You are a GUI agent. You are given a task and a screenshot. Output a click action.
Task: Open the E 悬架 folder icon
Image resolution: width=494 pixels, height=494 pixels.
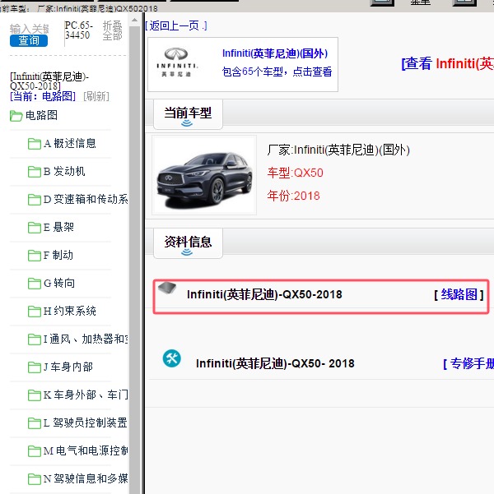[x=34, y=228]
